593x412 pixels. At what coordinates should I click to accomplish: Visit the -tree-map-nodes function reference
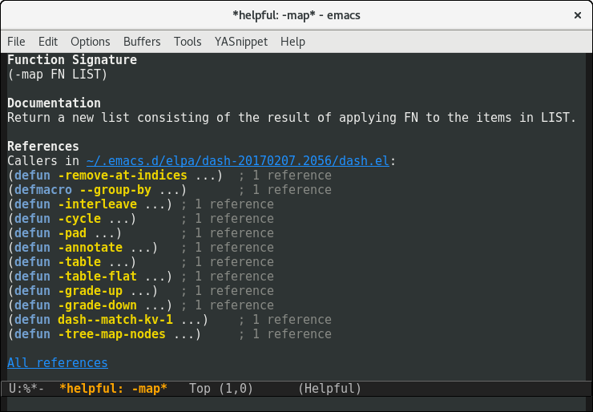111,334
